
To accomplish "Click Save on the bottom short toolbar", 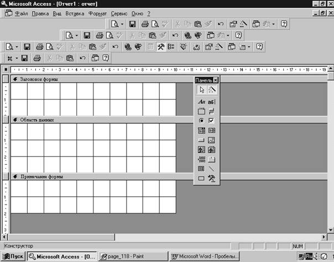I will coord(24,58).
